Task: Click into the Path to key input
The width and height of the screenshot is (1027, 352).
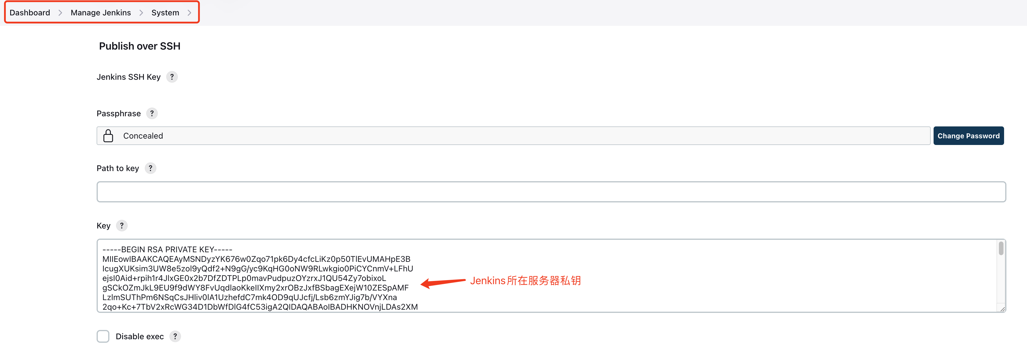Action: point(551,192)
